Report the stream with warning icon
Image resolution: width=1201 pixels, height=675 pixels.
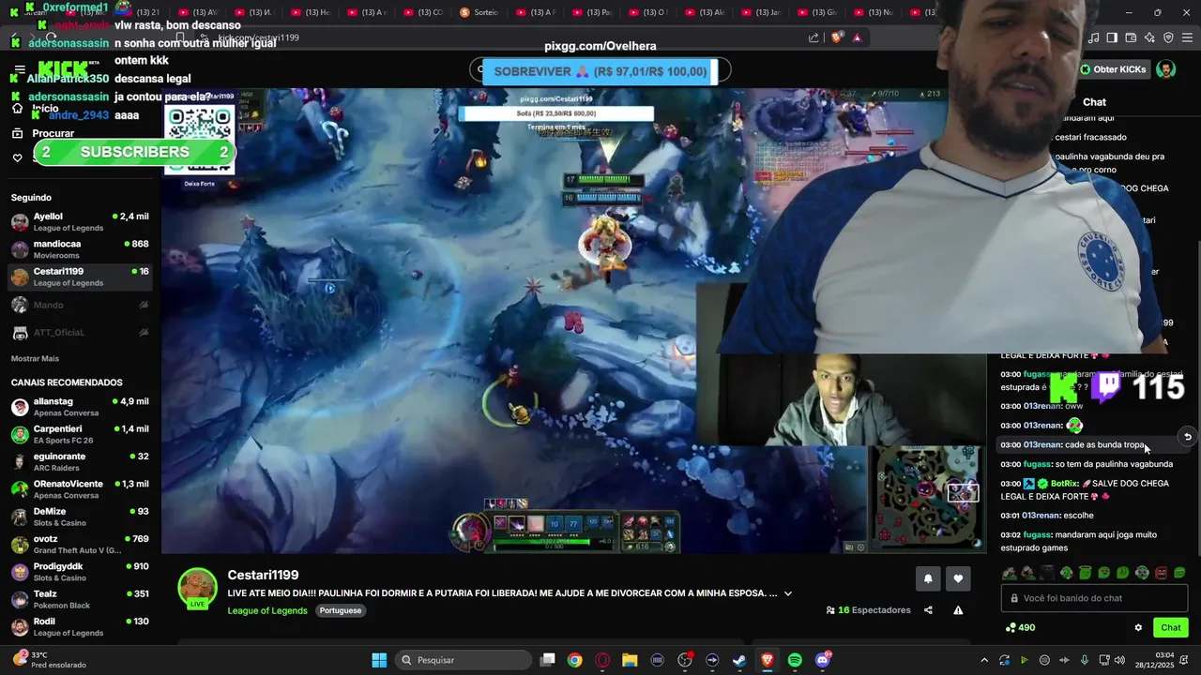[958, 610]
